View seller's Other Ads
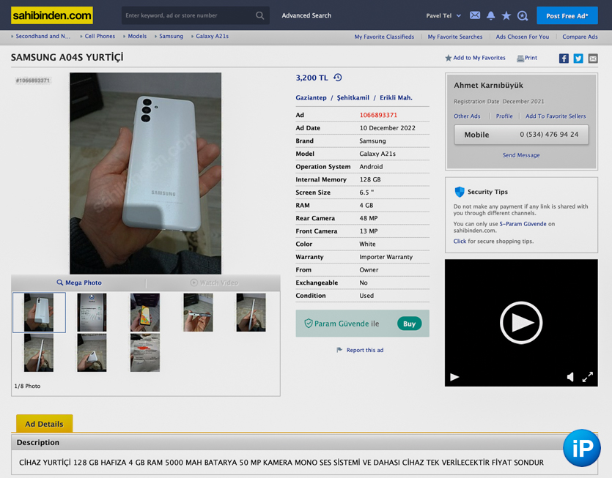Viewport: 612px width, 478px height. [467, 116]
